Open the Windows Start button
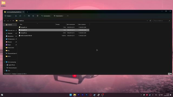Image resolution: width=173 pixels, height=97 pixels. (x=71, y=95)
